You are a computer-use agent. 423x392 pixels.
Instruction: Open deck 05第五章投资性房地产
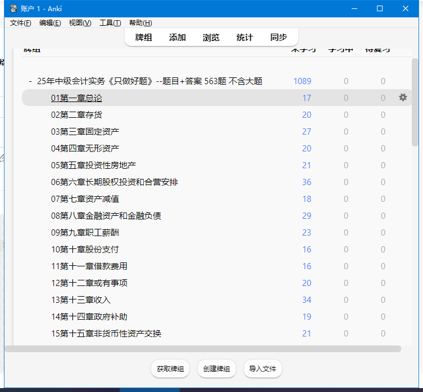coord(93,165)
